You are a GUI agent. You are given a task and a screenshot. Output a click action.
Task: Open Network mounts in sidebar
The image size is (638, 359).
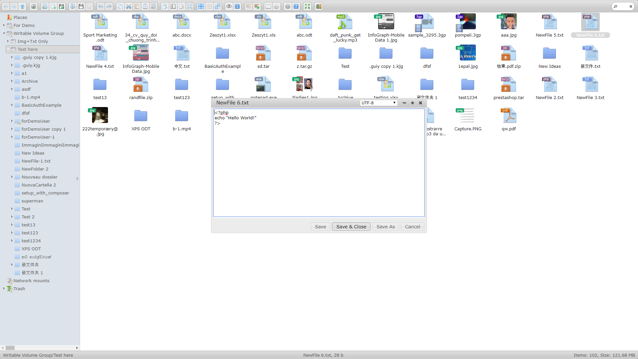click(31, 281)
